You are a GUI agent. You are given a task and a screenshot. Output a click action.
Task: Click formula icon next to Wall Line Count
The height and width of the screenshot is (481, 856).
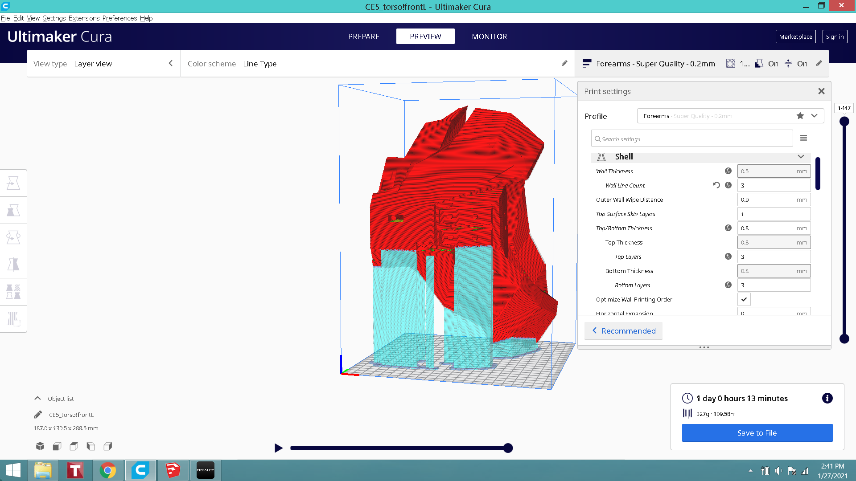click(728, 185)
